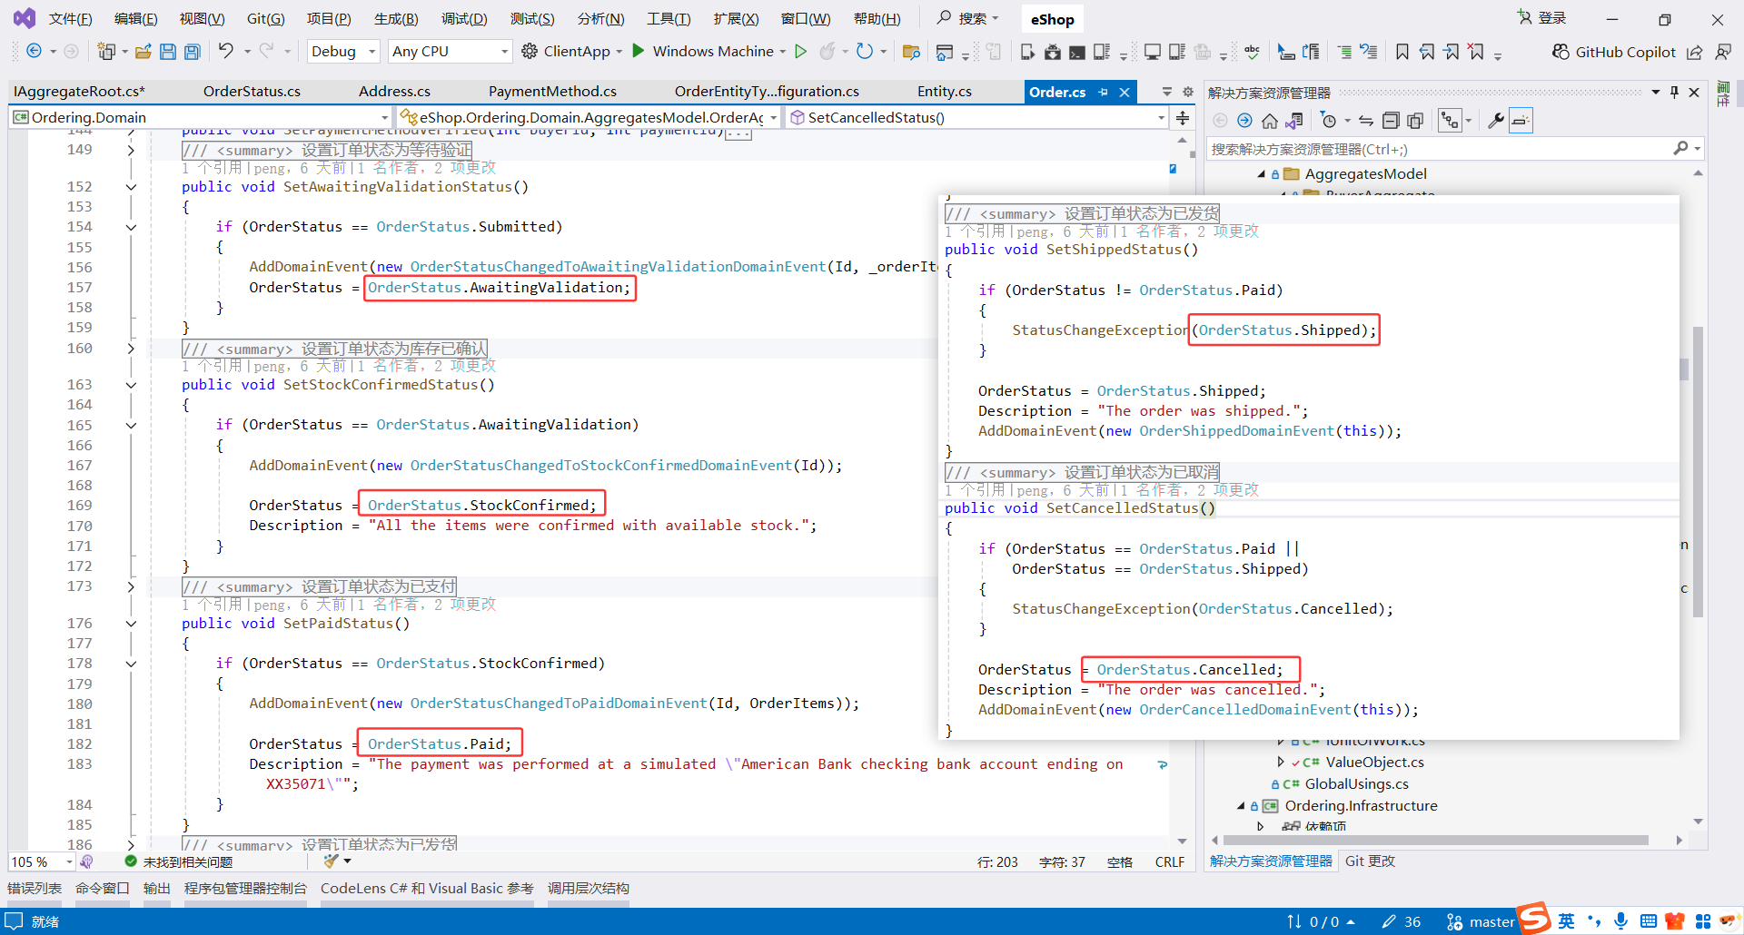Click the 登录 sign-in button
This screenshot has height=935, width=1744.
1541,18
